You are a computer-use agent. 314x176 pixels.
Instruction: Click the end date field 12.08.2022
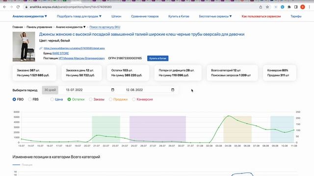click(x=150, y=90)
